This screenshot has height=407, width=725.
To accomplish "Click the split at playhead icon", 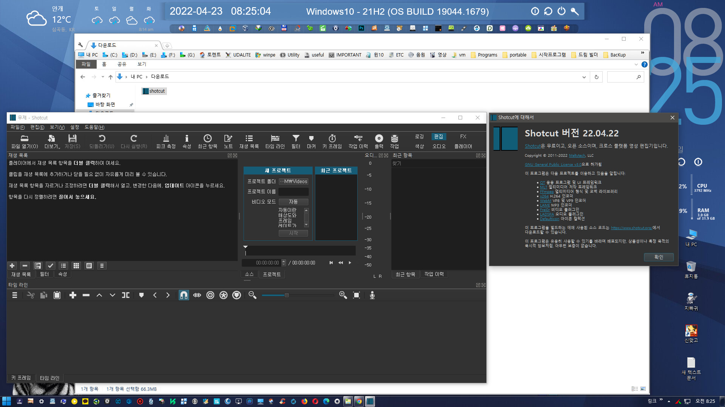I will (126, 295).
